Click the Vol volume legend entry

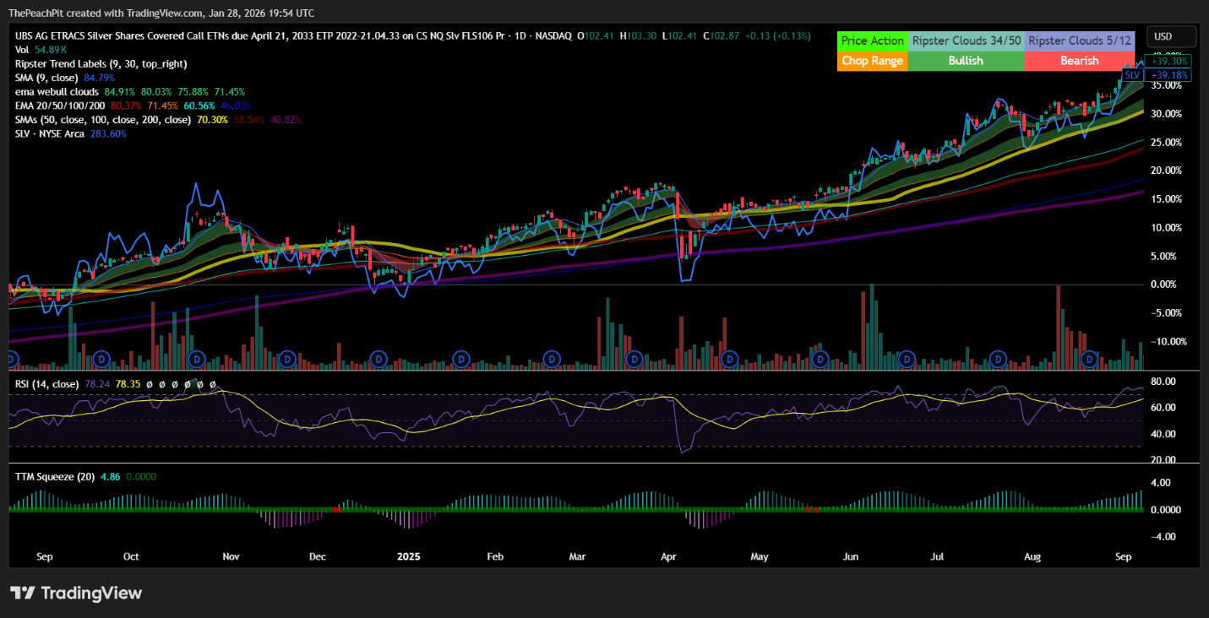pyautogui.click(x=22, y=50)
